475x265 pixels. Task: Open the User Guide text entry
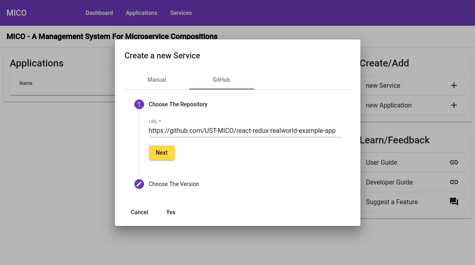[x=381, y=162]
